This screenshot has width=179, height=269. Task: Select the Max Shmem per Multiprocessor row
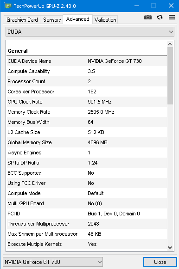(87, 234)
